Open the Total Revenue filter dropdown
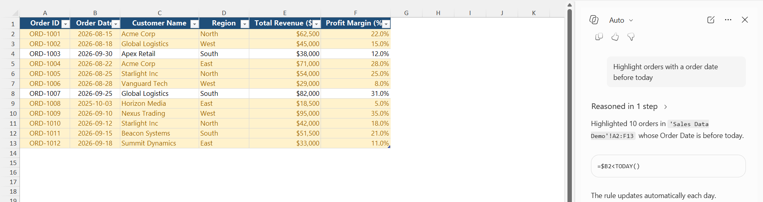This screenshot has width=763, height=202. [316, 24]
